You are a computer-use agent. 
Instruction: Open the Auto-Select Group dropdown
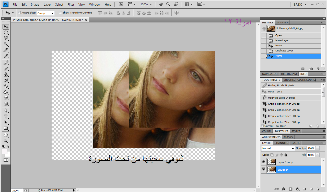(45, 13)
